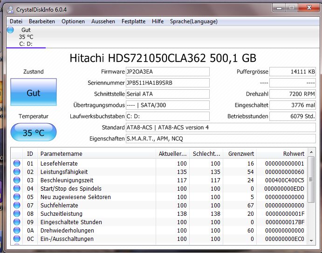322x253 pixels.
Task: Click raw value 0000000017BF
Action: [285, 222]
